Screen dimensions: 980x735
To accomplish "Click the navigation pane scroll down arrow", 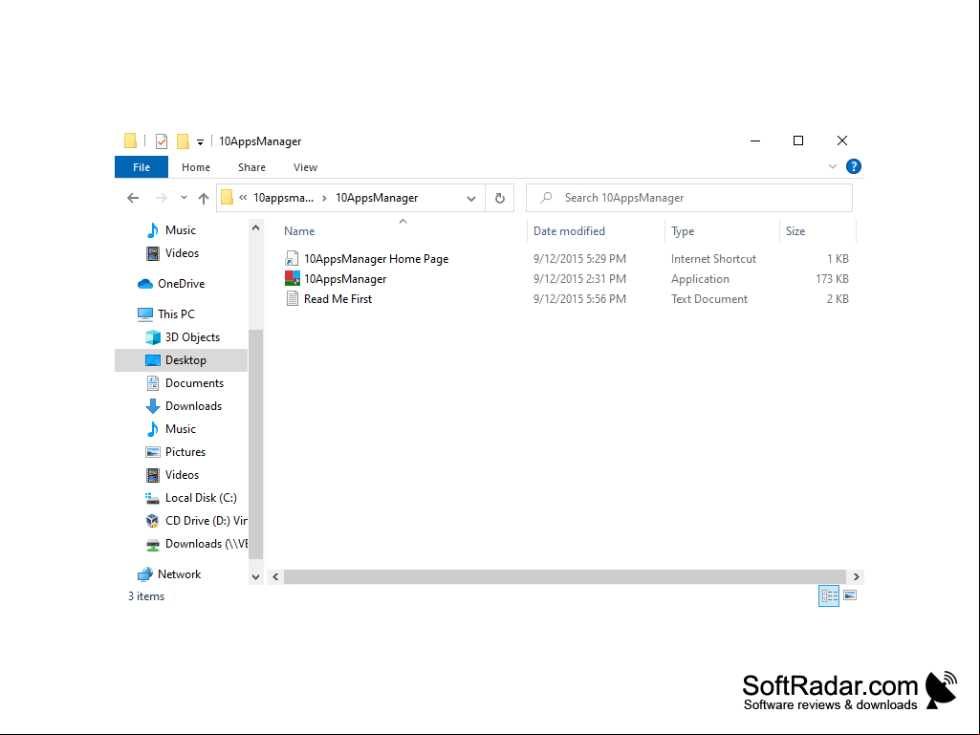I will pos(255,577).
